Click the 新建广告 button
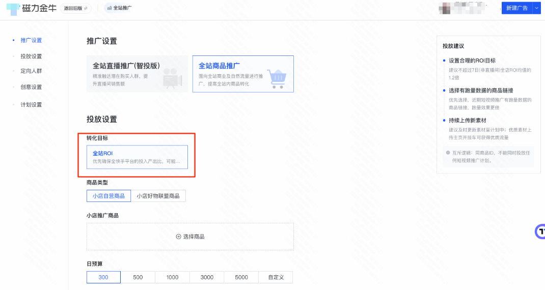This screenshot has width=545, height=290. click(517, 8)
